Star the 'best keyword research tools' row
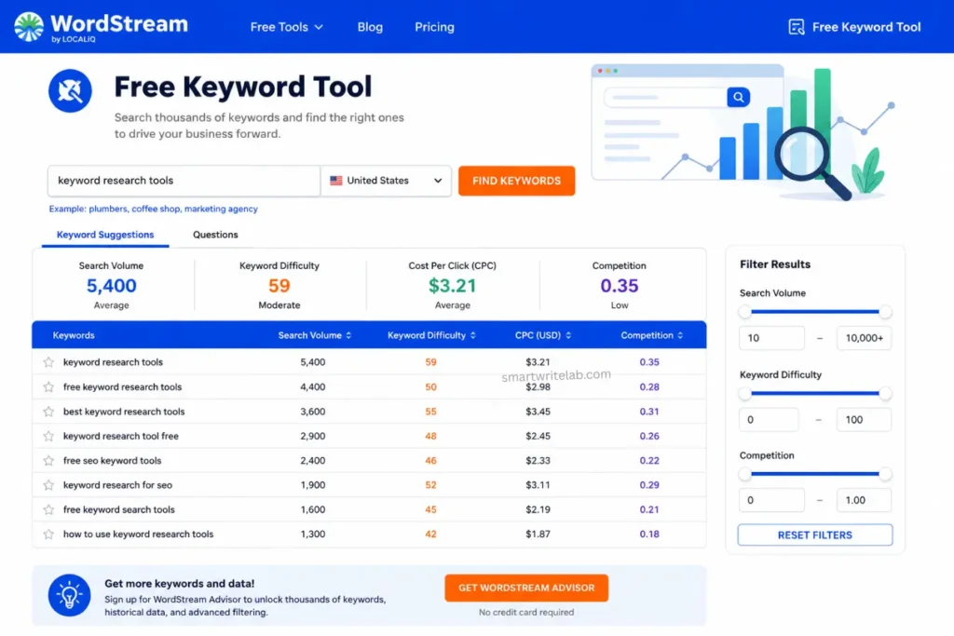954x636 pixels. (x=48, y=412)
